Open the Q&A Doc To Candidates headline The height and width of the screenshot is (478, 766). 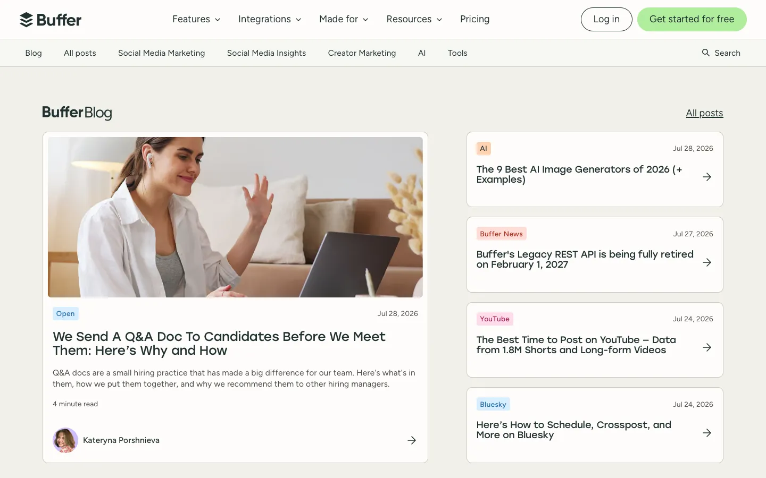point(219,344)
